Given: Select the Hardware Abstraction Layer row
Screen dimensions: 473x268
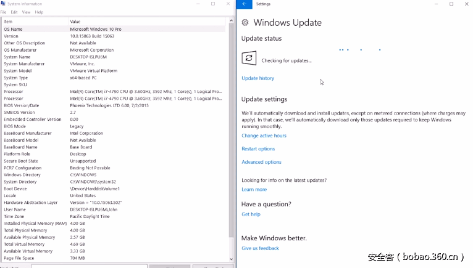Looking at the screenshot, I should (114, 202).
